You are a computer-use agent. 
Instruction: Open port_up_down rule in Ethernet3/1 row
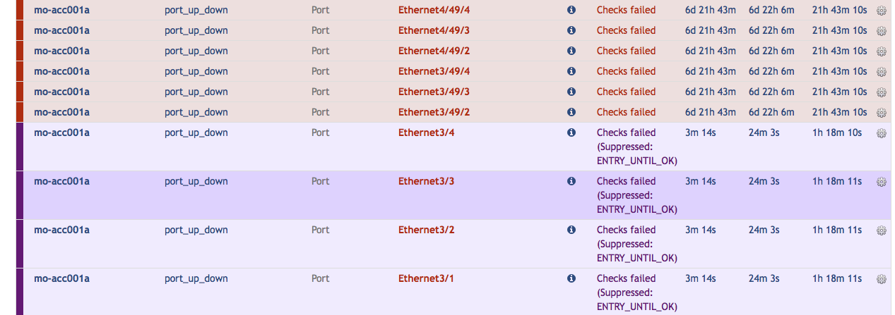tap(196, 278)
